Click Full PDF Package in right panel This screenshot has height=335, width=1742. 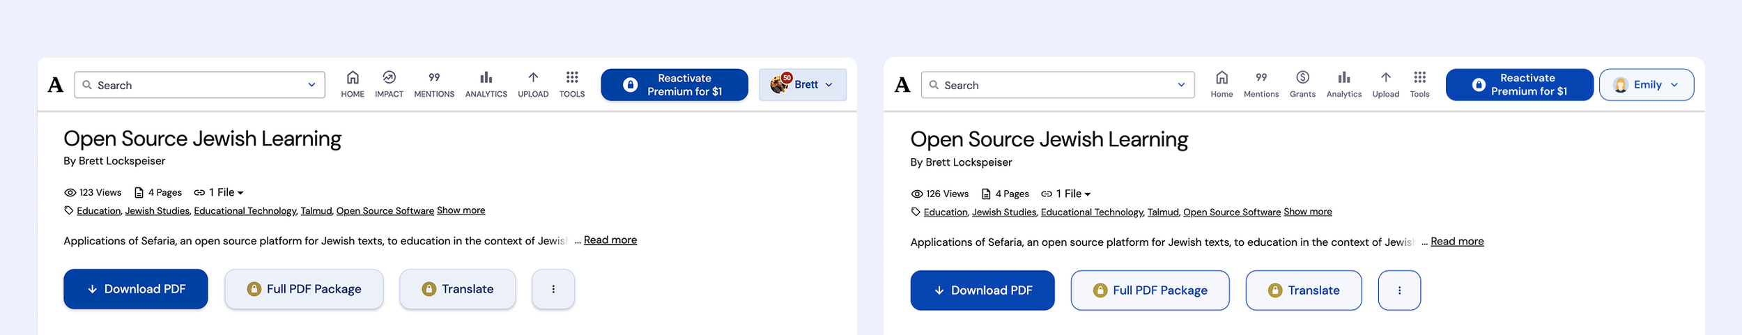click(x=1150, y=290)
